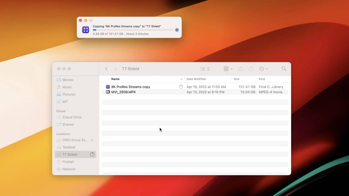Screen dimensions: 349x196
Task: Open Network in the sidebar
Action: tap(69, 169)
